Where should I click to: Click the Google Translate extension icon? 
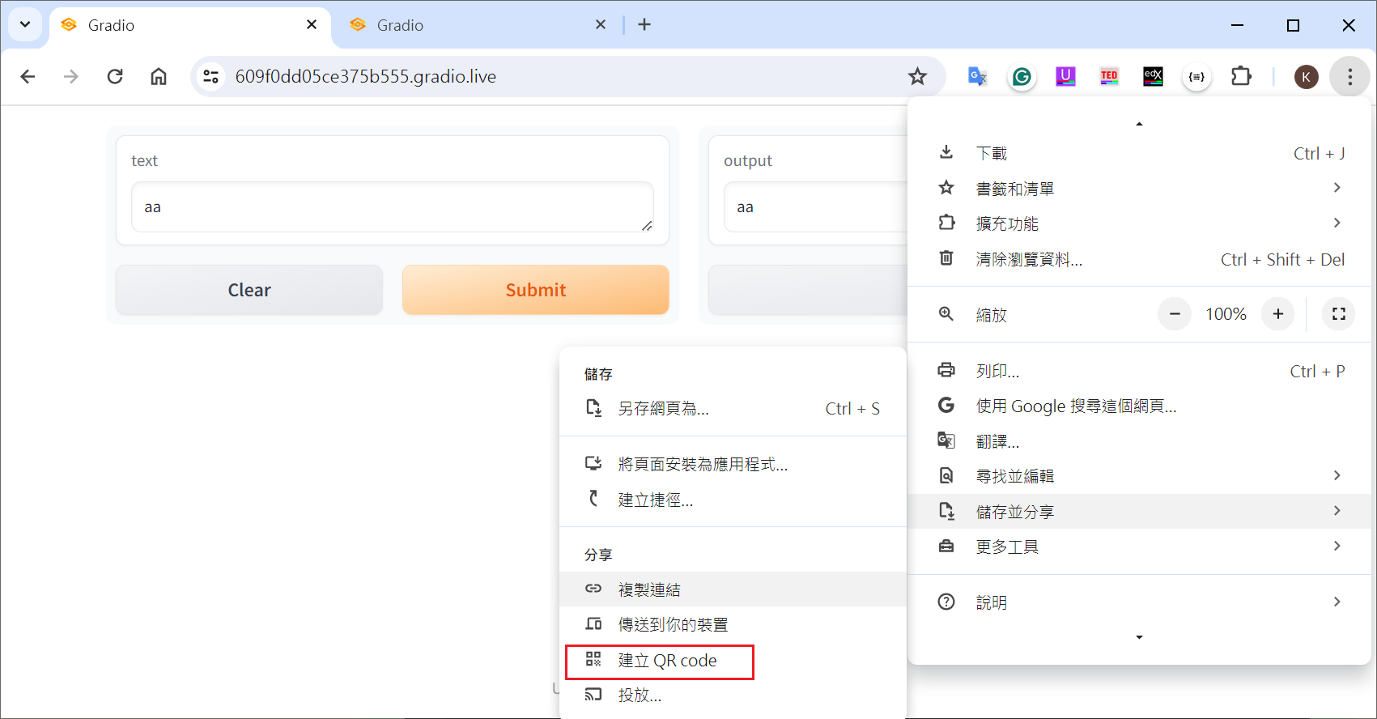click(978, 77)
